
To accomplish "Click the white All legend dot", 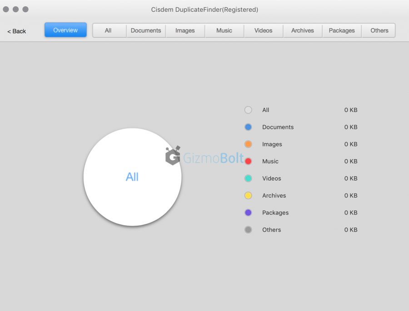I will click(248, 110).
